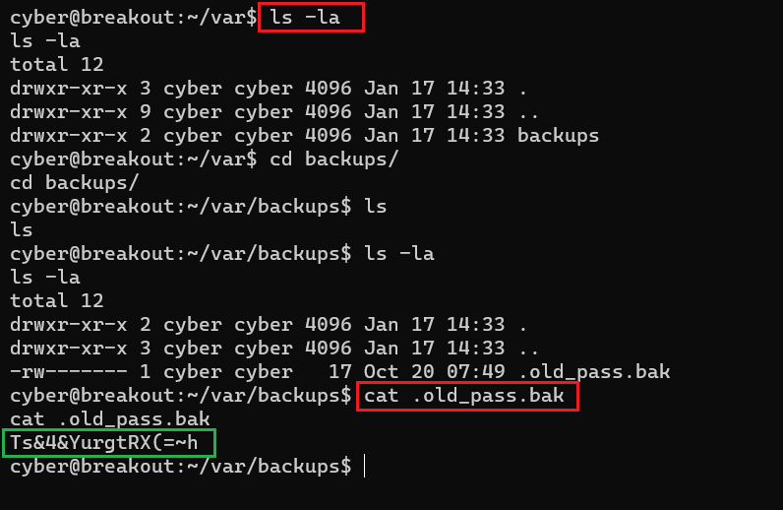Click the last cyber@breakout:~/var/backups$ prompt text
The height and width of the screenshot is (510, 783).
coord(180,467)
